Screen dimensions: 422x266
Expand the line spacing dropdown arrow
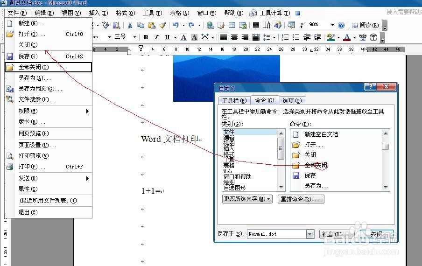pyautogui.click(x=274, y=37)
